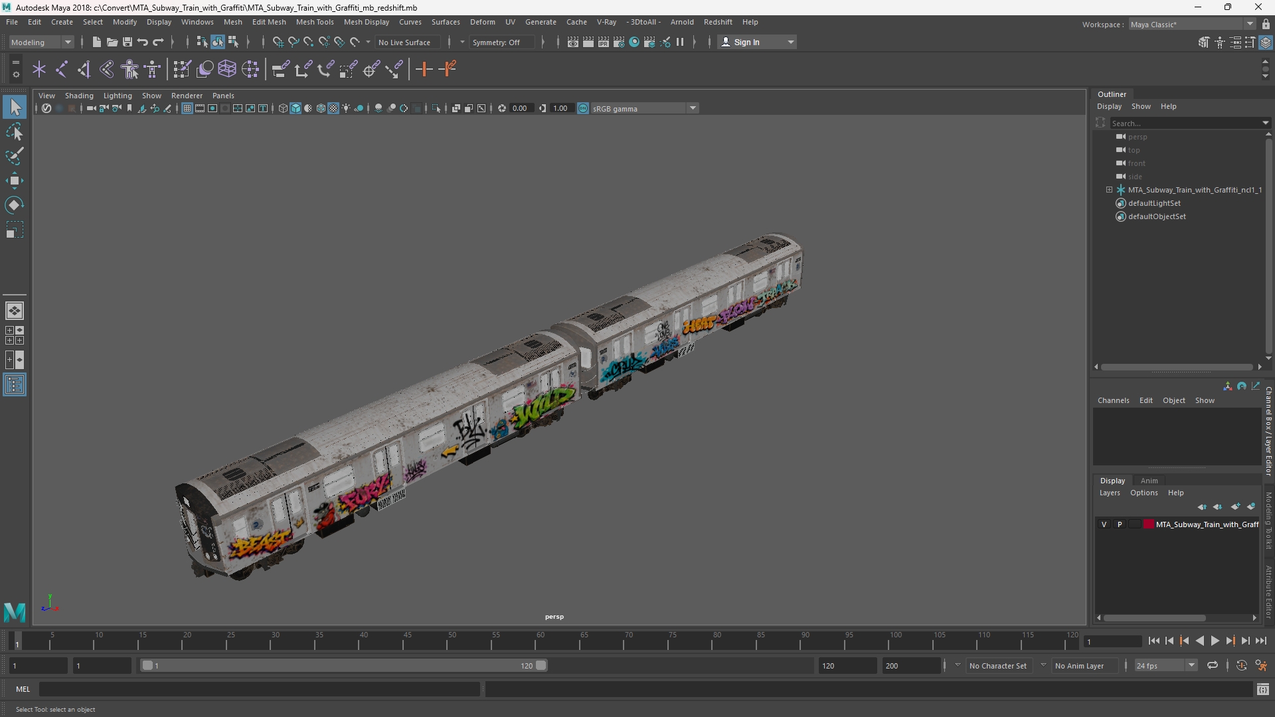1275x717 pixels.
Task: Open the Layers menu in Layer Editor
Action: [1109, 493]
